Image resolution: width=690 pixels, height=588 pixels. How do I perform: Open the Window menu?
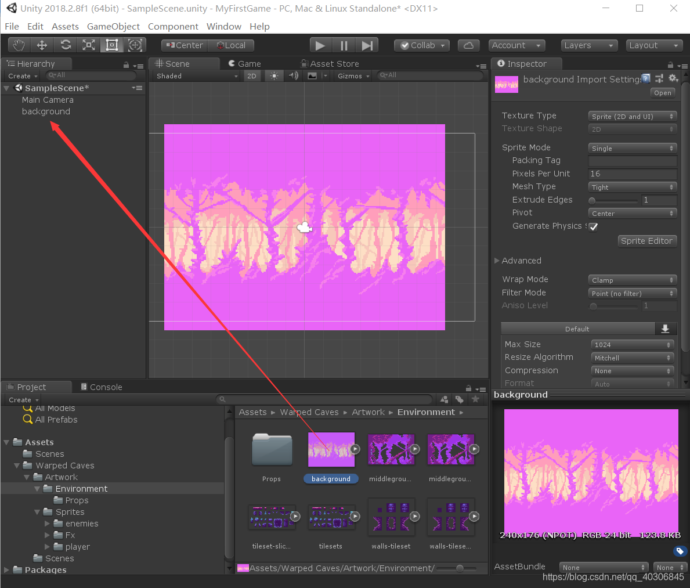coord(224,26)
